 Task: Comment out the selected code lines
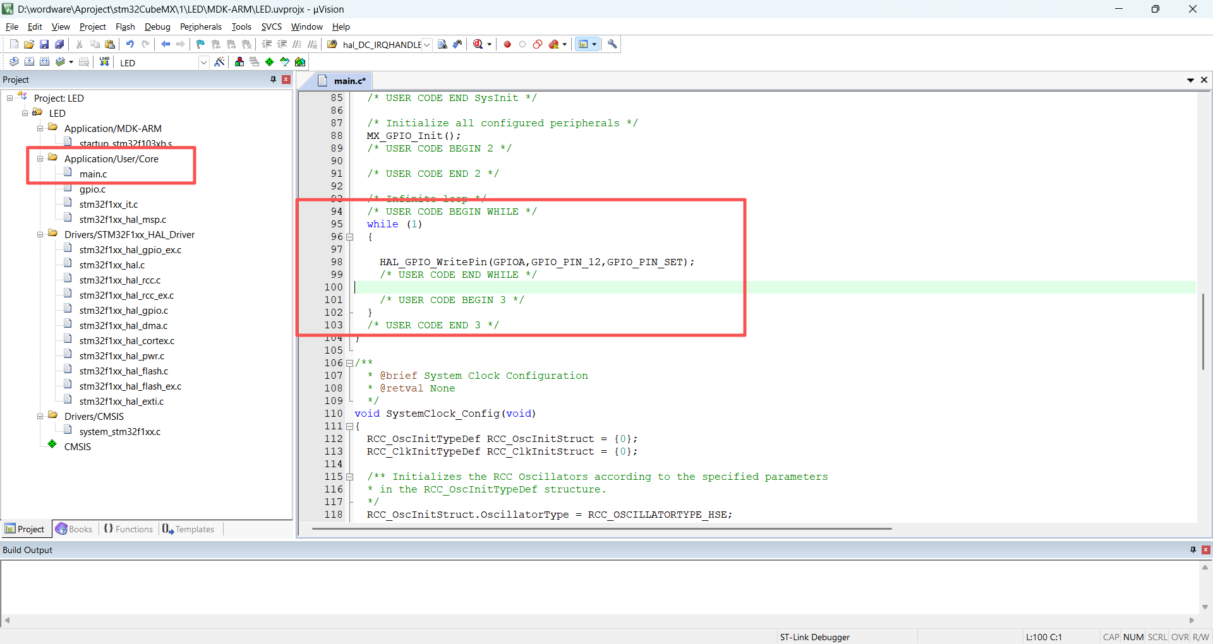click(x=297, y=44)
